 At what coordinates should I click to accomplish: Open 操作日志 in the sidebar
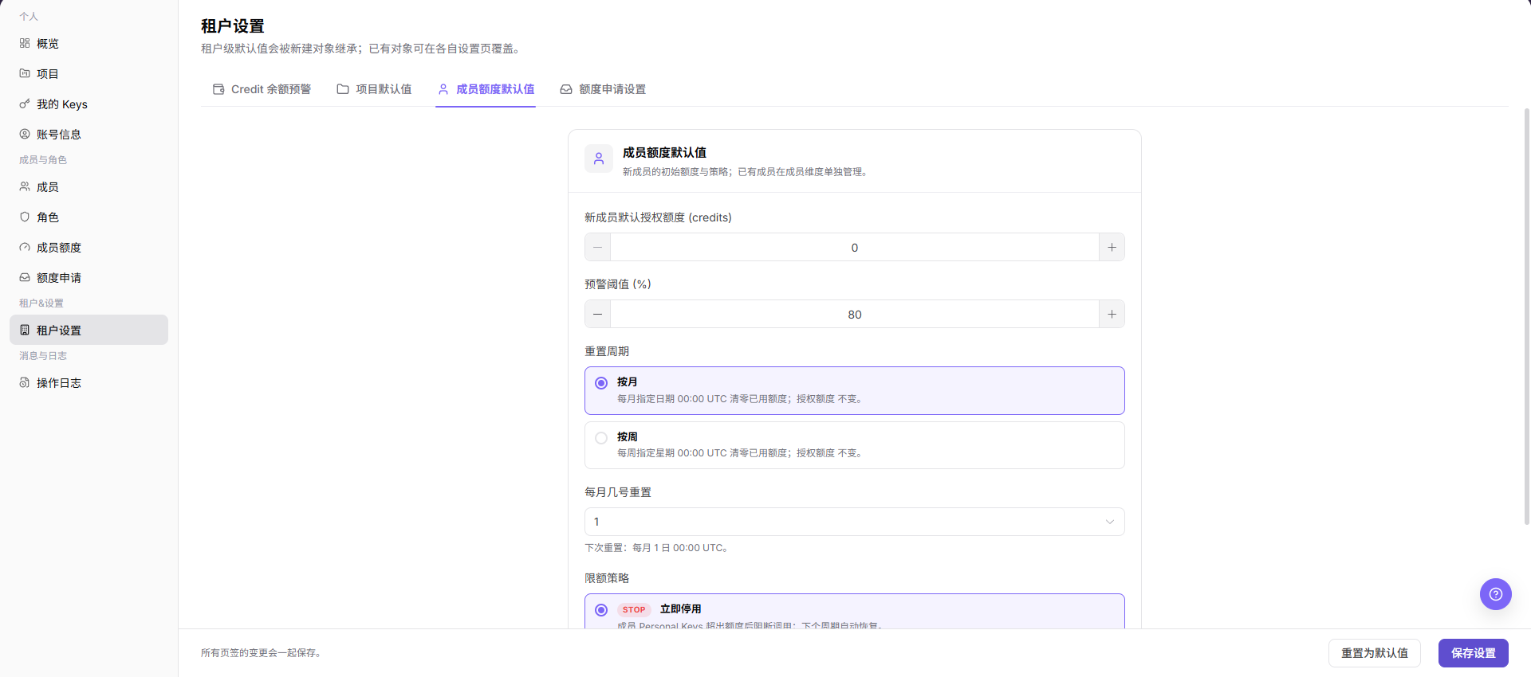[89, 382]
